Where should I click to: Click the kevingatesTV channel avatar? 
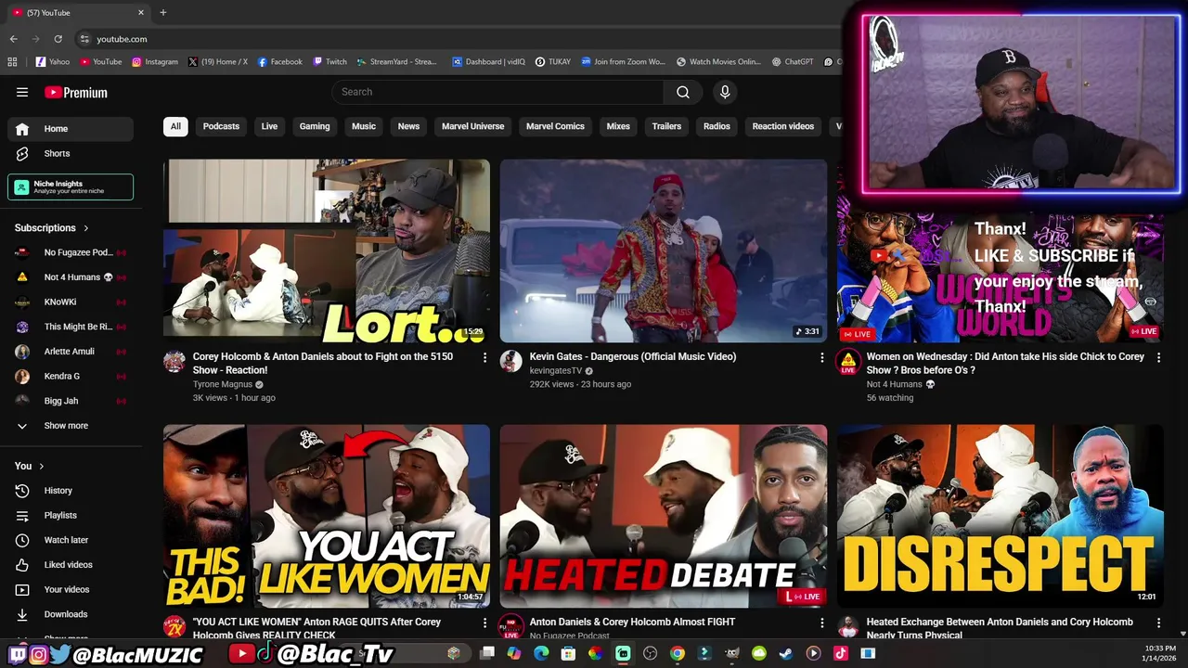[511, 362]
